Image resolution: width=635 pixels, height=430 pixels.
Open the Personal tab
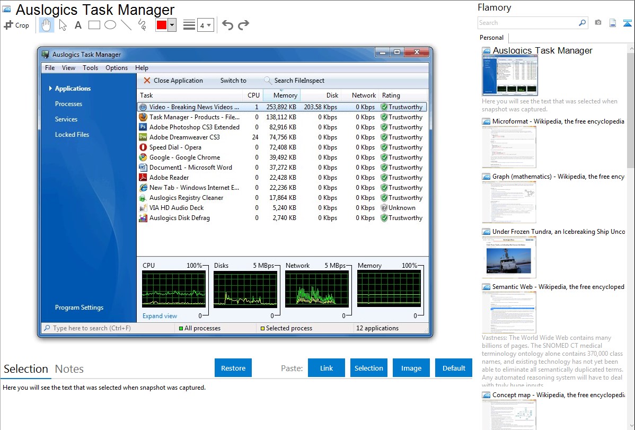click(x=491, y=38)
